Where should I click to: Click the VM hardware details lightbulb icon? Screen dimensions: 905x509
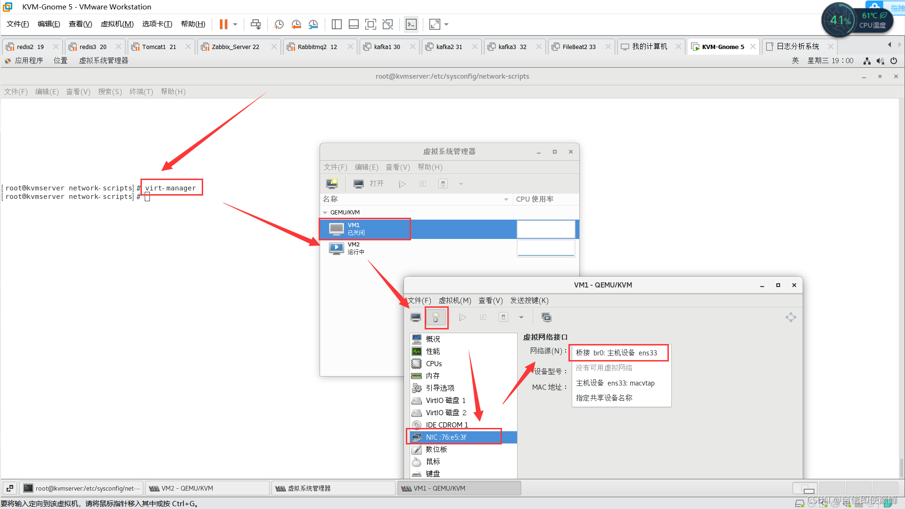436,318
